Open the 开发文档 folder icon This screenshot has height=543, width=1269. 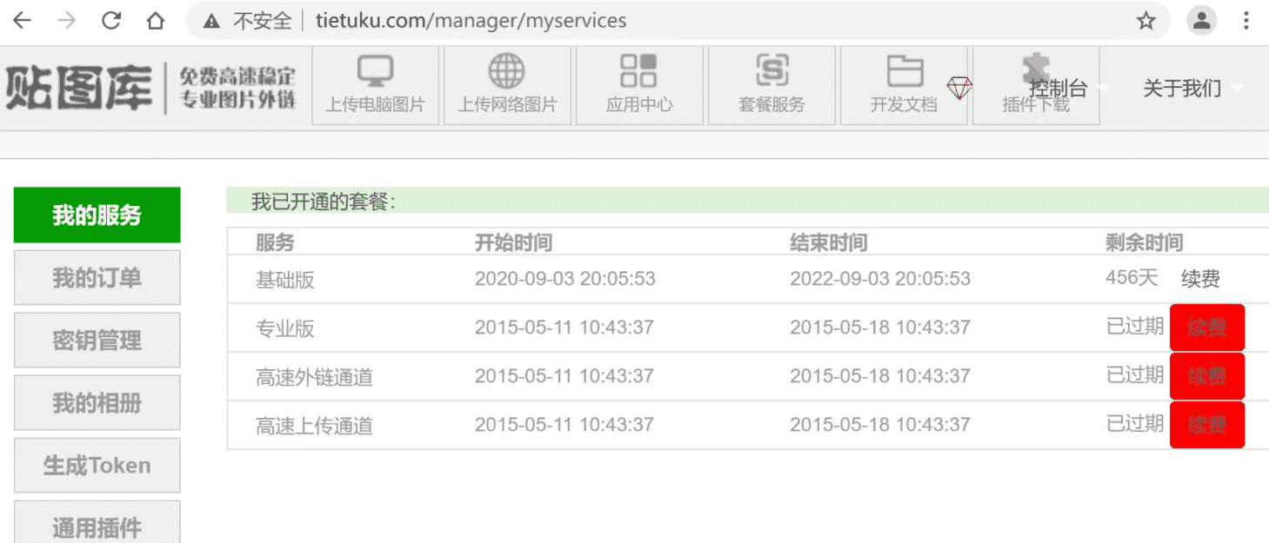pos(905,71)
